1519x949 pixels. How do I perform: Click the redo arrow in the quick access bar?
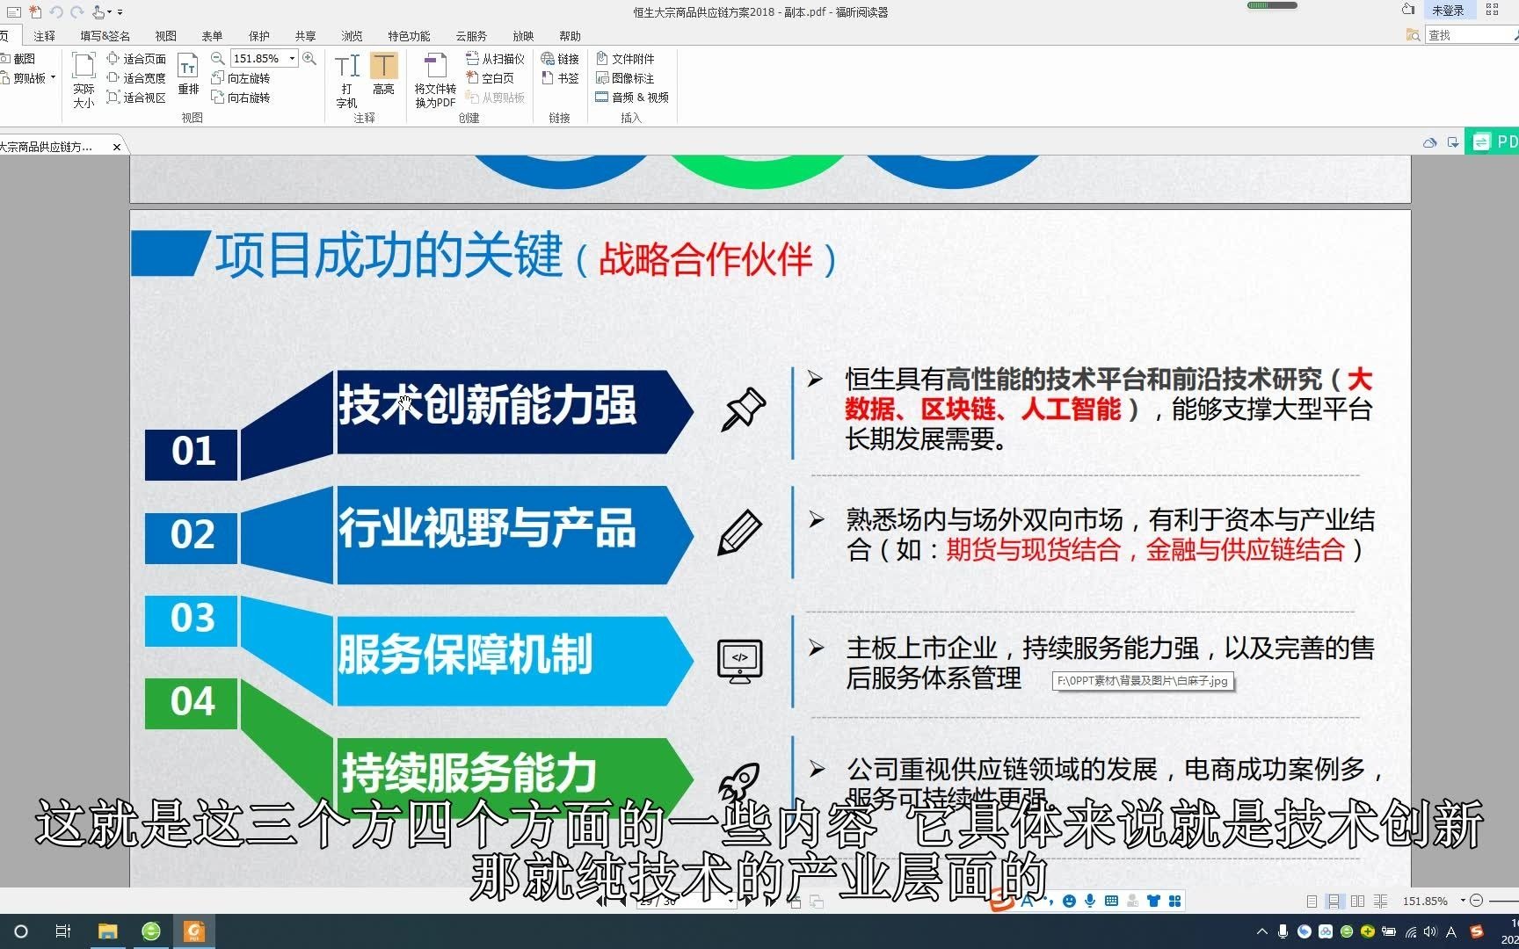tap(76, 11)
